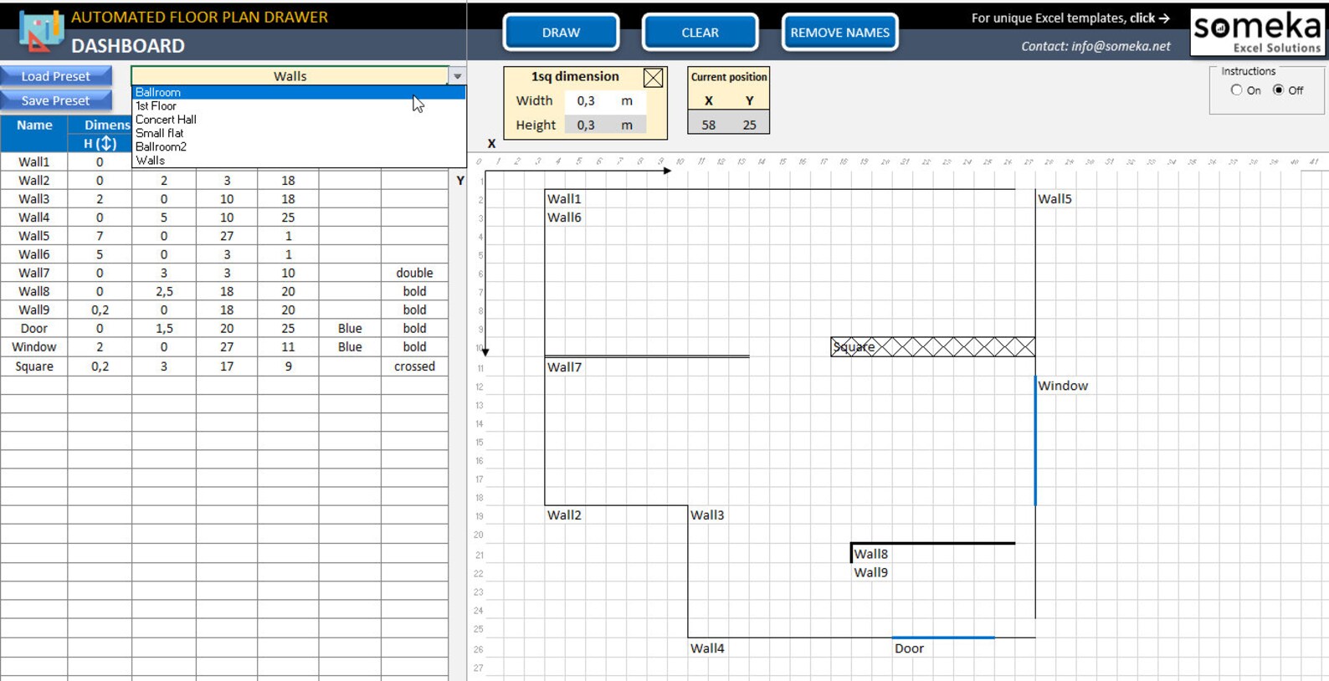The width and height of the screenshot is (1329, 681).
Task: Click the crossed Square shape on canvas
Action: click(x=932, y=346)
